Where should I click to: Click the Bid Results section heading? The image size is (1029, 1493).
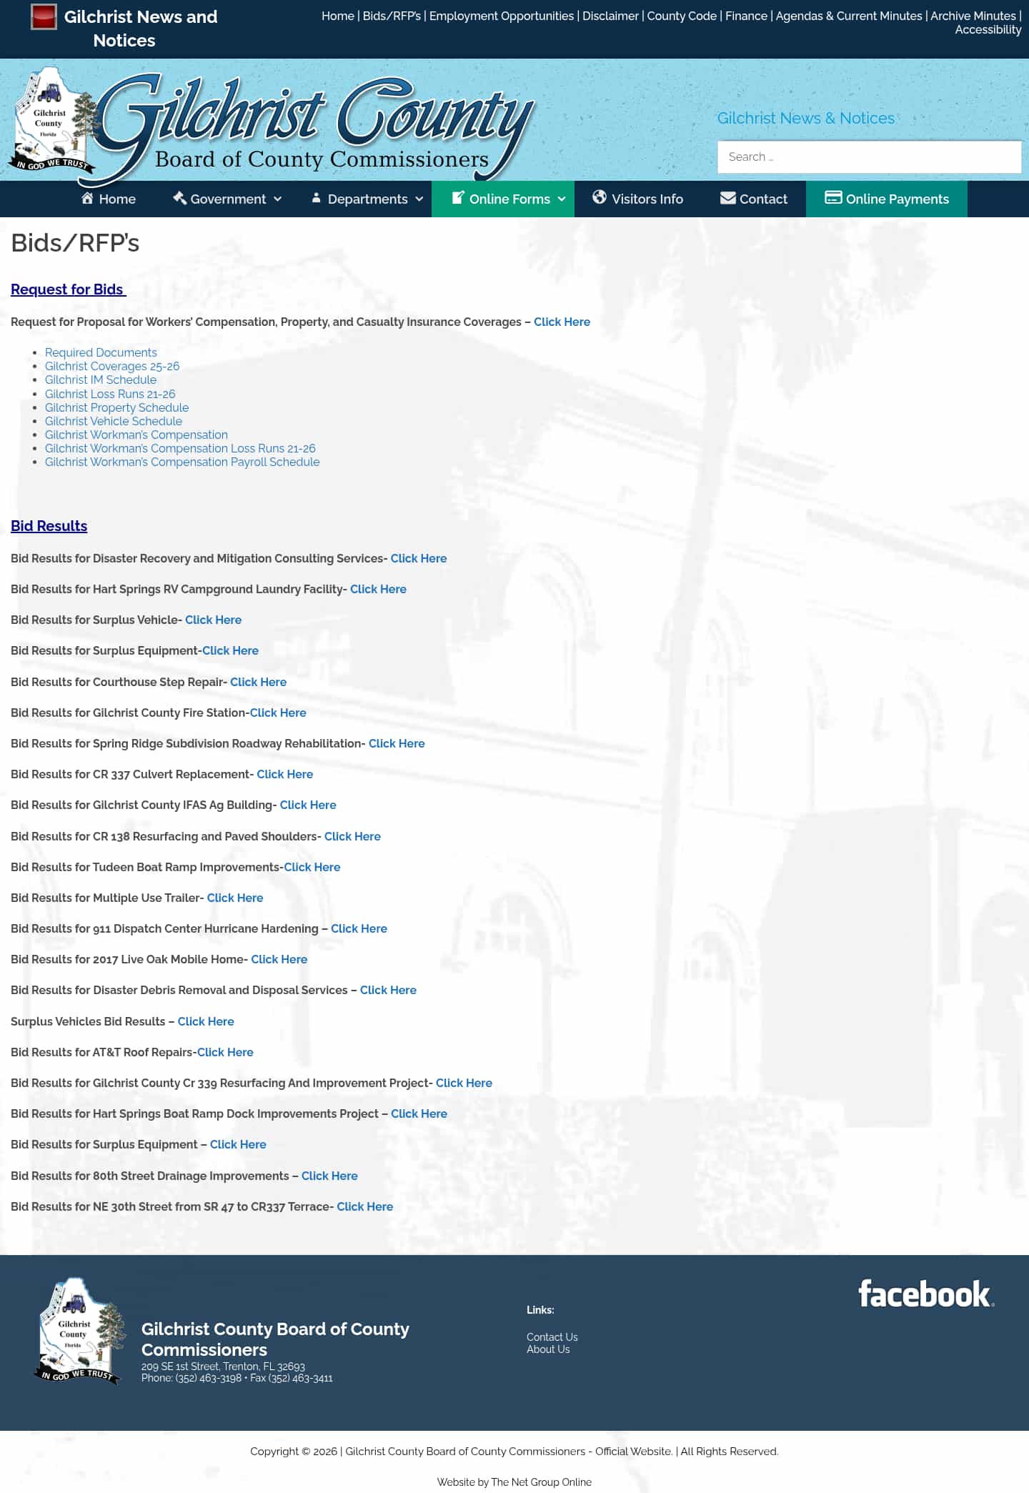point(49,526)
